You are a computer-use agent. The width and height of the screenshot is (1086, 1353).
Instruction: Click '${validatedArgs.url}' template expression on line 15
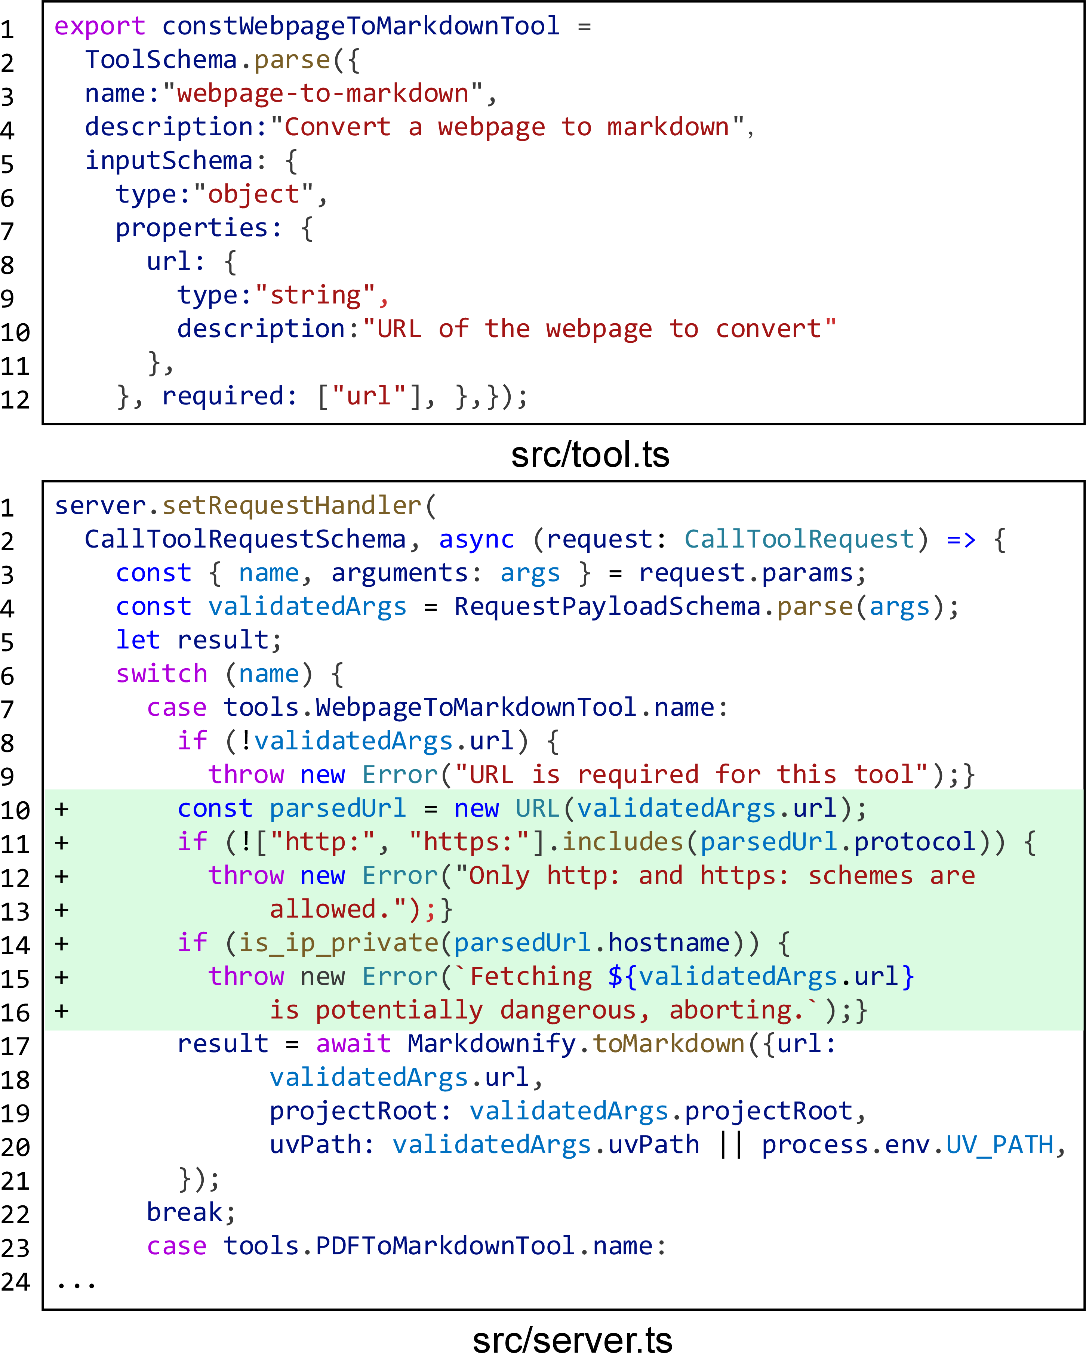coord(762,977)
